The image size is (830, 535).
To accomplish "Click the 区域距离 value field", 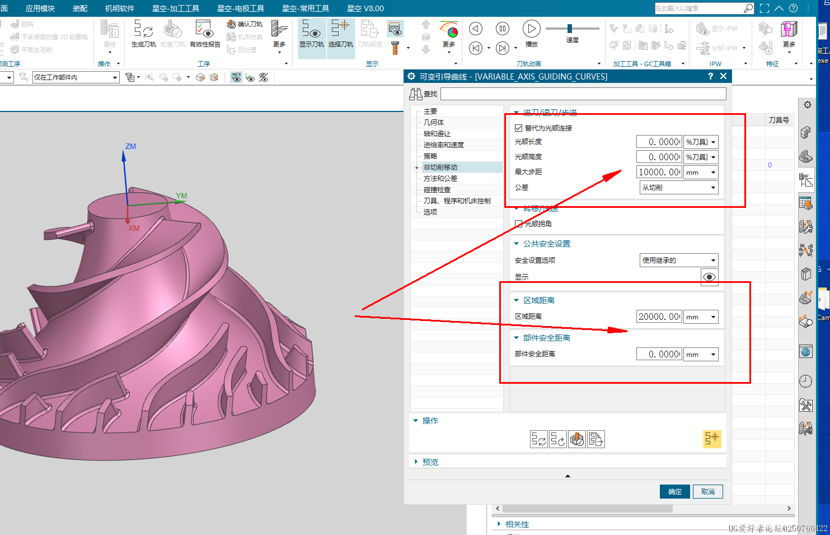I will coord(659,317).
